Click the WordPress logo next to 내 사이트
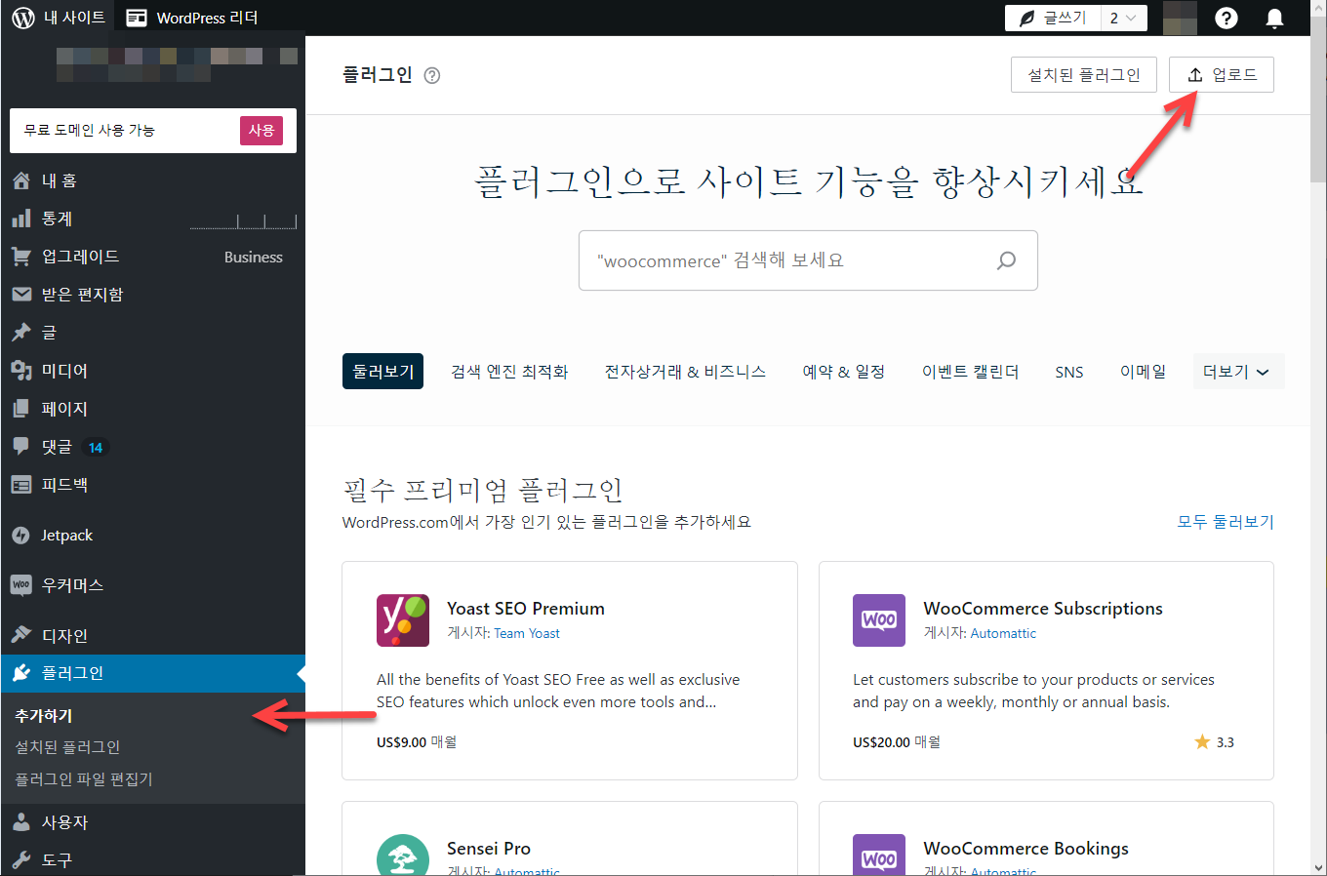 coord(22,17)
